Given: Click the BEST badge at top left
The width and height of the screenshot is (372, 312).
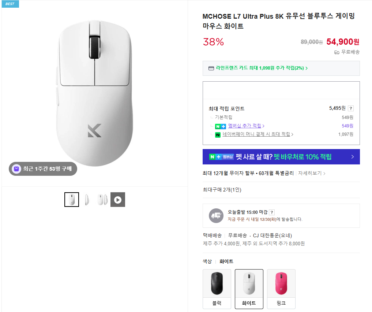Looking at the screenshot, I should point(10,4).
